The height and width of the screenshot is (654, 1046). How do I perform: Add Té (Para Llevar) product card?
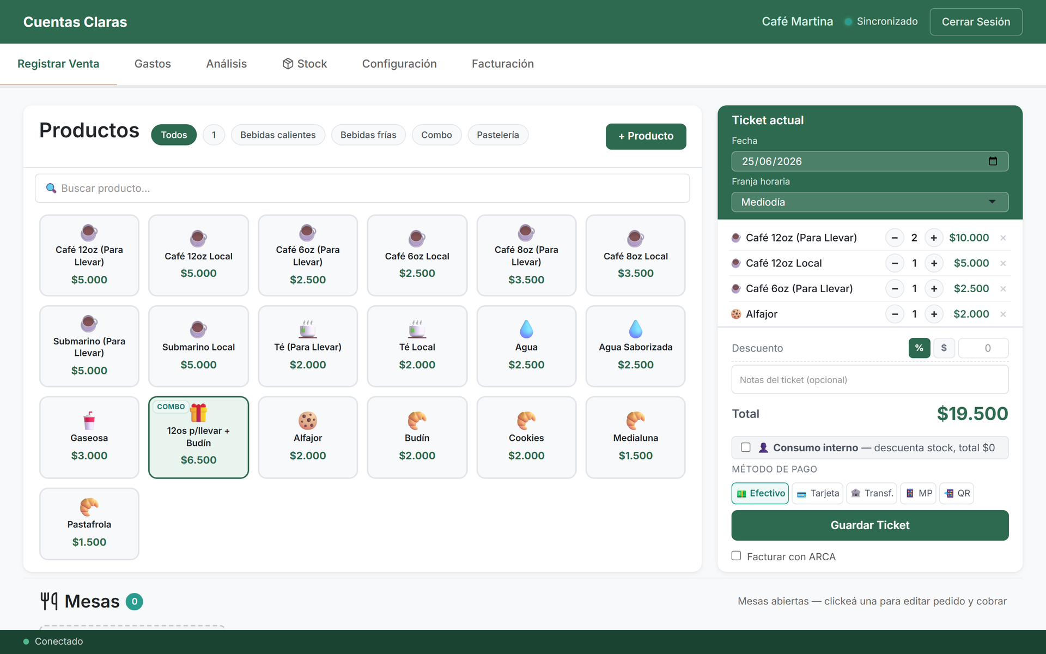pyautogui.click(x=308, y=346)
